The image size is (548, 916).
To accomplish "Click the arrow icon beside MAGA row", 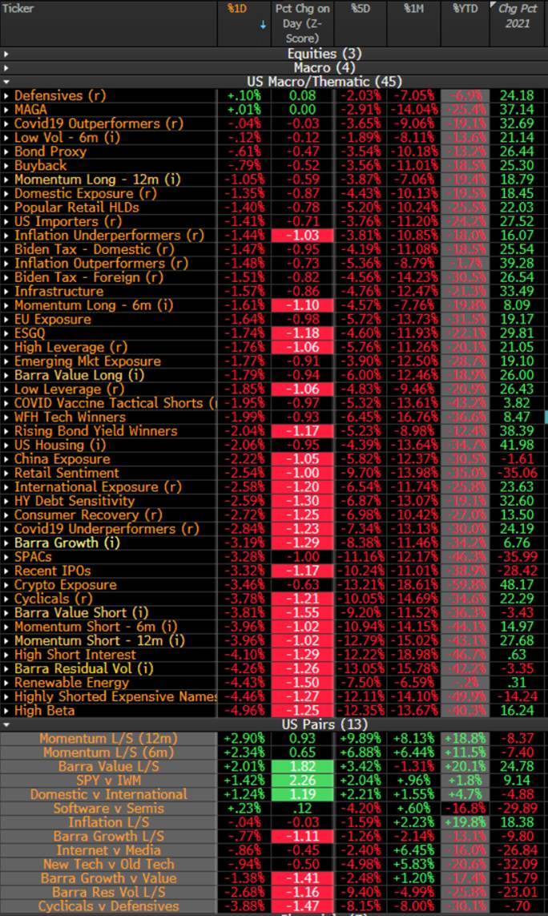I will (6, 110).
